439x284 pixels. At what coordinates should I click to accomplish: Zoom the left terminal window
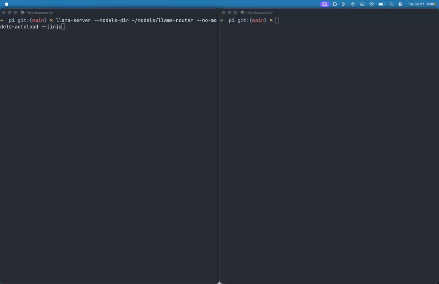[15, 12]
